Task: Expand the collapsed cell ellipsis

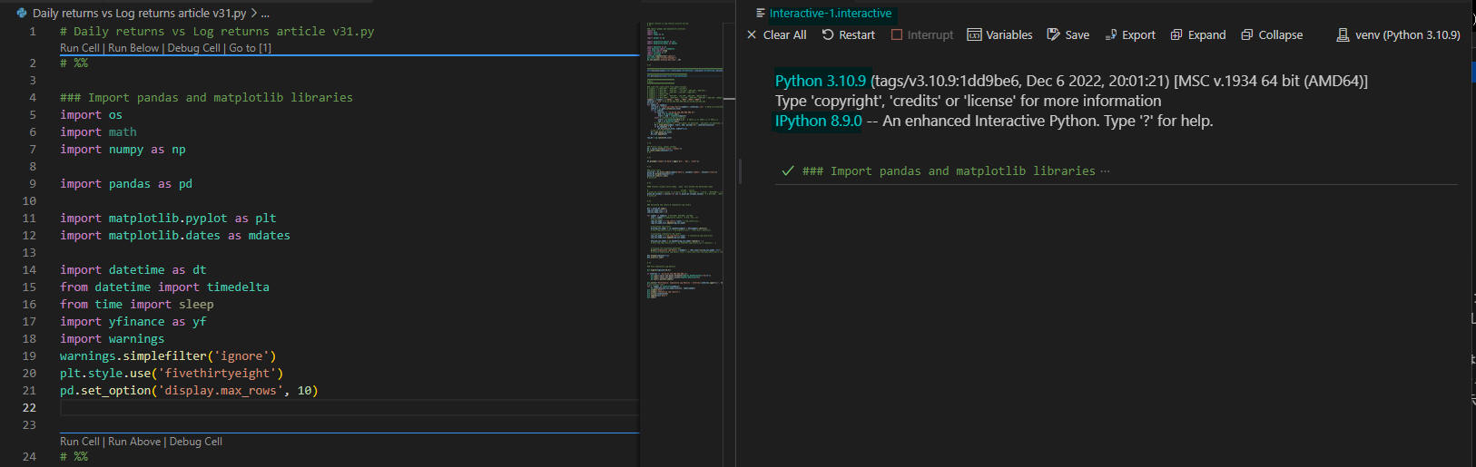Action: pyautogui.click(x=1105, y=170)
